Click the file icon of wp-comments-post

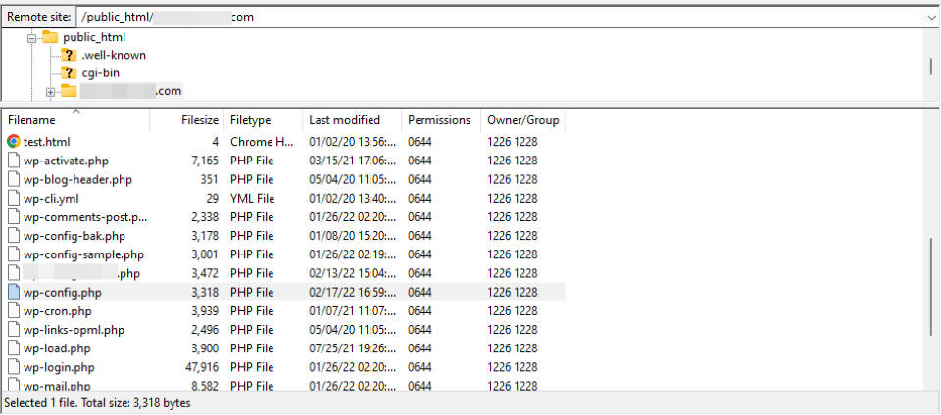coord(14,216)
